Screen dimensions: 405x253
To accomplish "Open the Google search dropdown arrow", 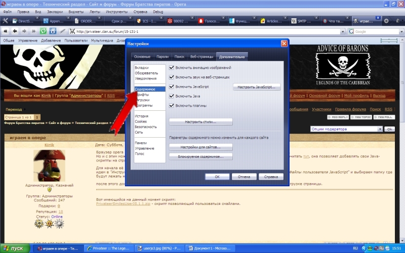I will [x=401, y=31].
